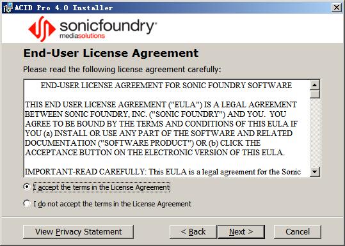Proceed with the Next button
This screenshot has width=345, height=246.
point(241,232)
